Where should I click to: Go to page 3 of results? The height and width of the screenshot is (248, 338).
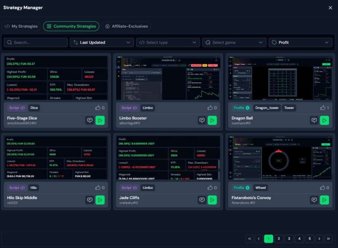coord(289,239)
